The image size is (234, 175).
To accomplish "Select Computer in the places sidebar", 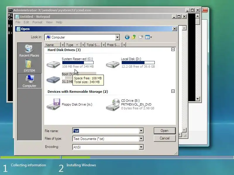I will 30,81.
